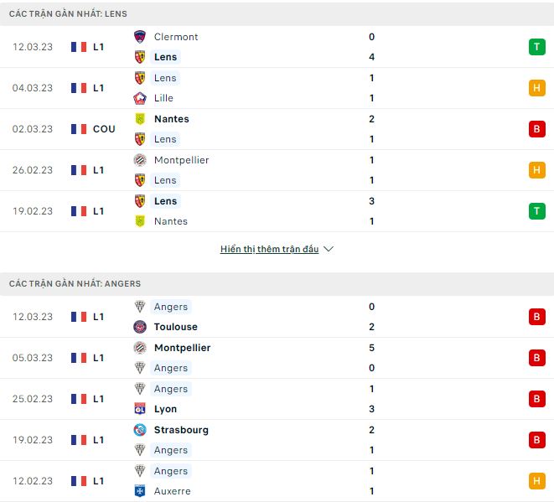Screen dimensions: 554x502
Task: Click the 'Các trận gần nhất: Lens' header
Action: 69,14
